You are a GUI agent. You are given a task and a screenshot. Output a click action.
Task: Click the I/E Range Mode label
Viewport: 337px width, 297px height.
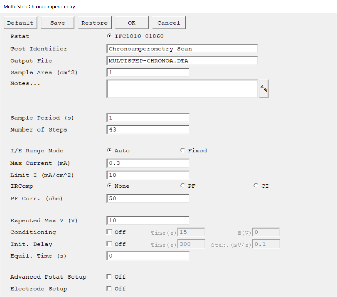coord(37,151)
